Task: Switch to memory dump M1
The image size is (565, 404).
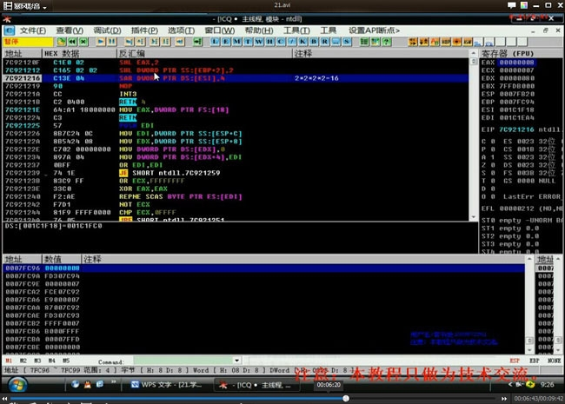Action: pyautogui.click(x=9, y=361)
